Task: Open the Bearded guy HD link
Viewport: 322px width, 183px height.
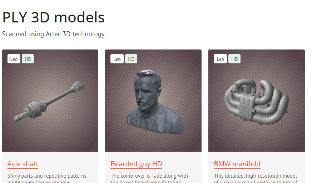Action: [137, 164]
